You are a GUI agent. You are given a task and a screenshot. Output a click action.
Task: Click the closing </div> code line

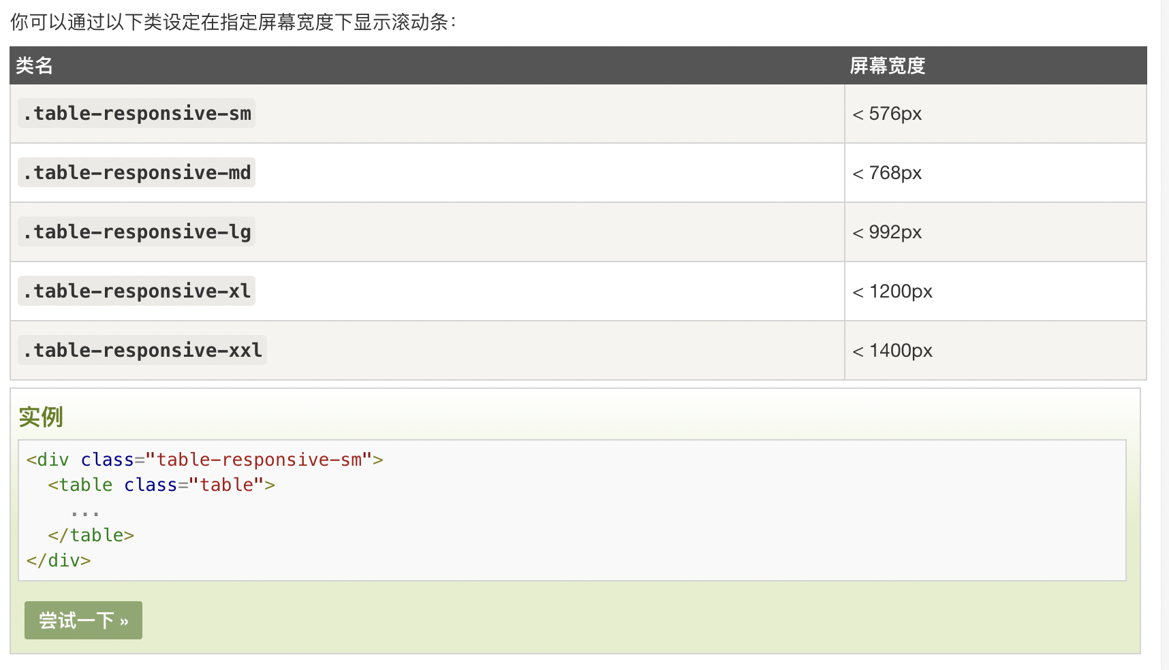[59, 560]
